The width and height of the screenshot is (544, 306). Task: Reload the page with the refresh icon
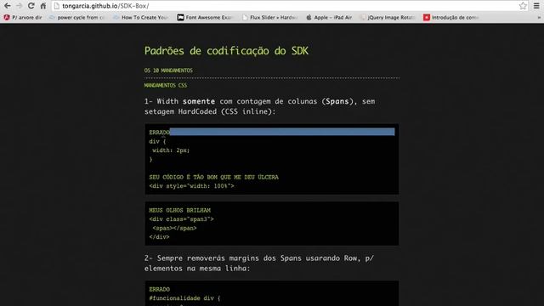[31, 6]
